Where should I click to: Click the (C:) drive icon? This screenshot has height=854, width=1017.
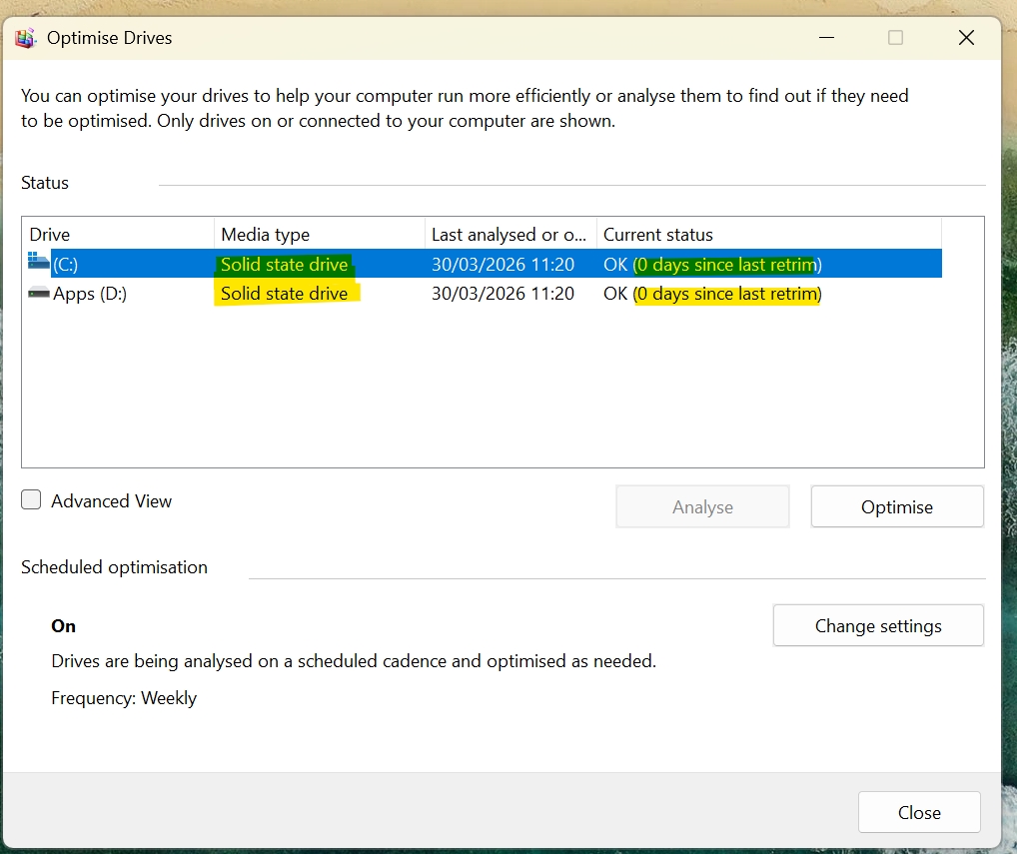[x=39, y=264]
